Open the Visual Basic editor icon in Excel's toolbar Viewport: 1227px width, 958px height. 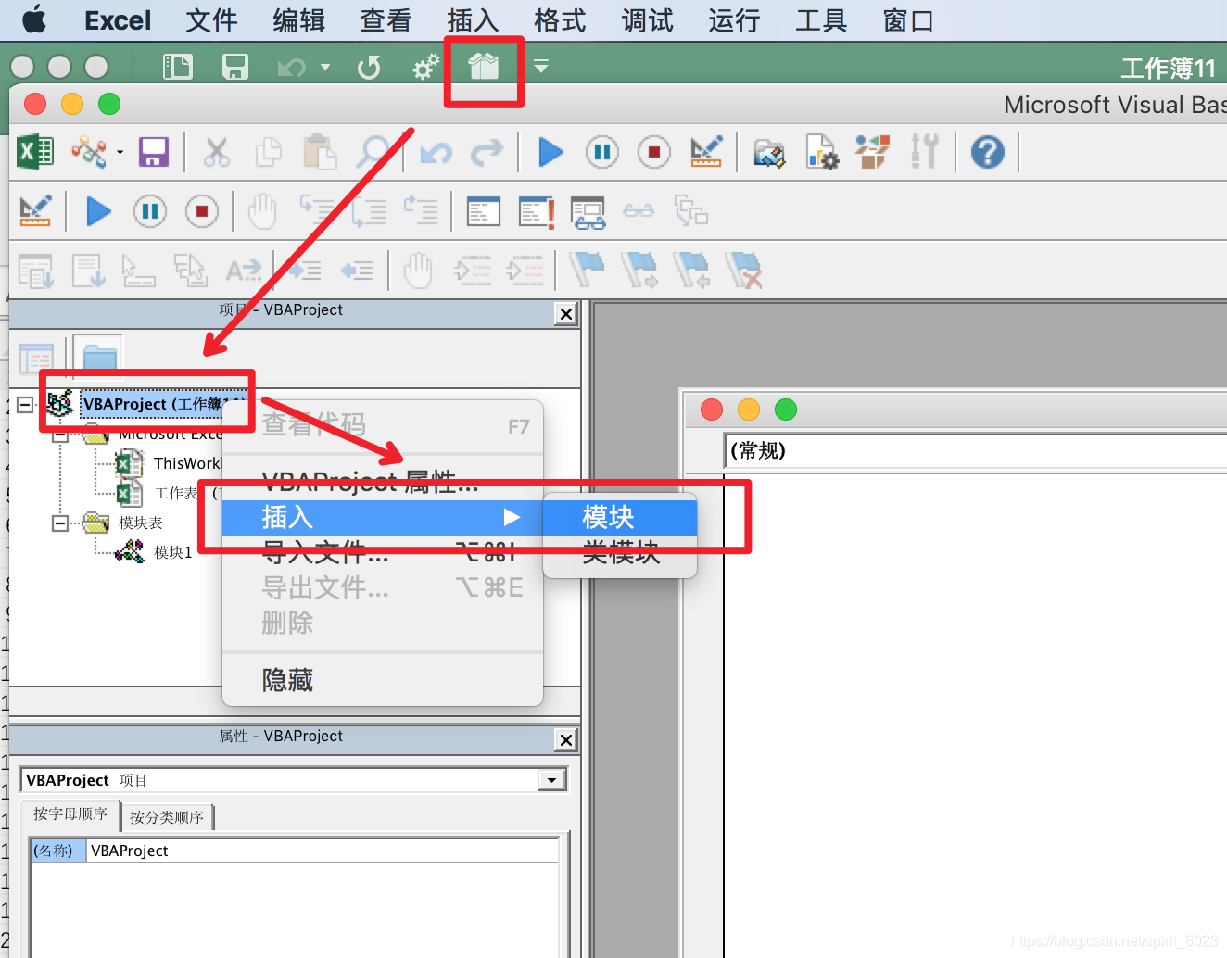[x=484, y=67]
